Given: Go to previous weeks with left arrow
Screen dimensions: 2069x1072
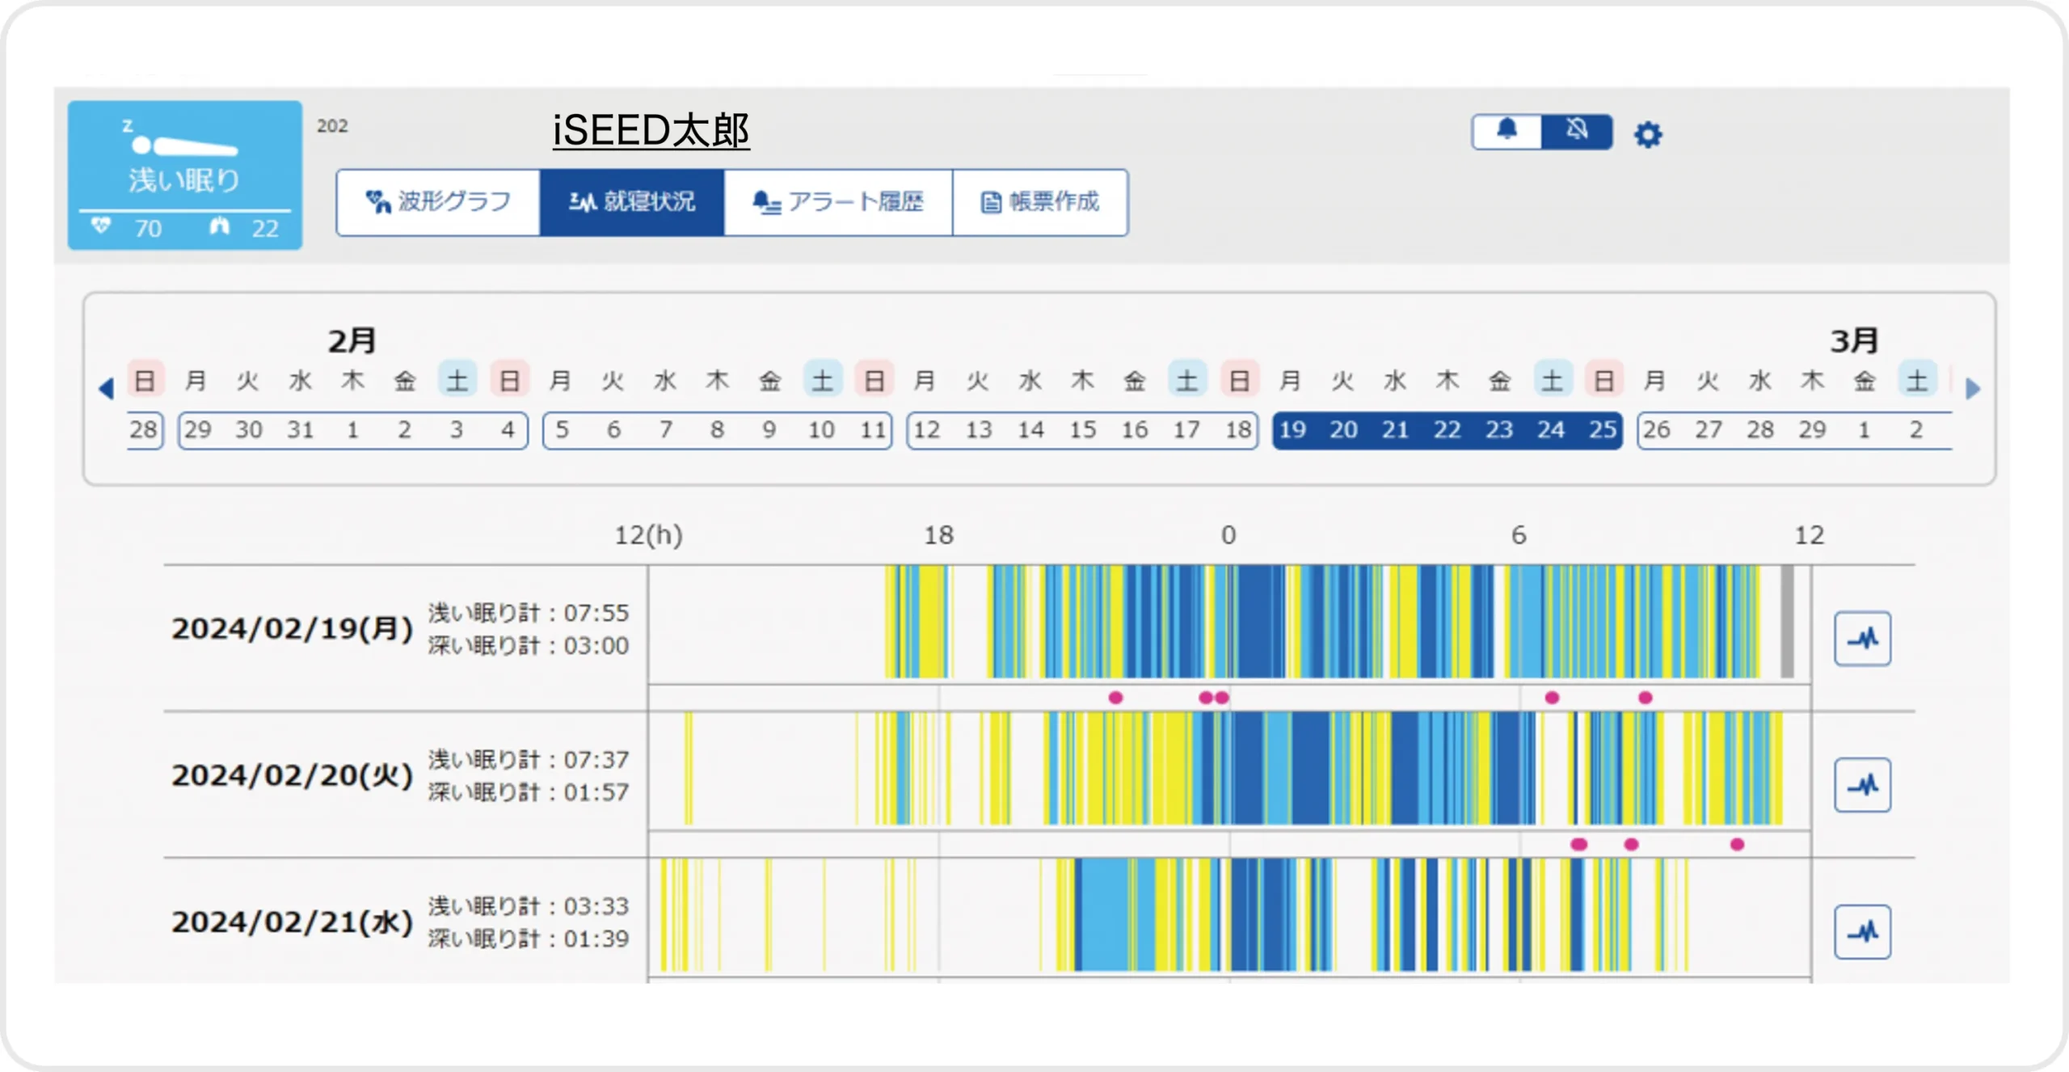Looking at the screenshot, I should pos(106,389).
